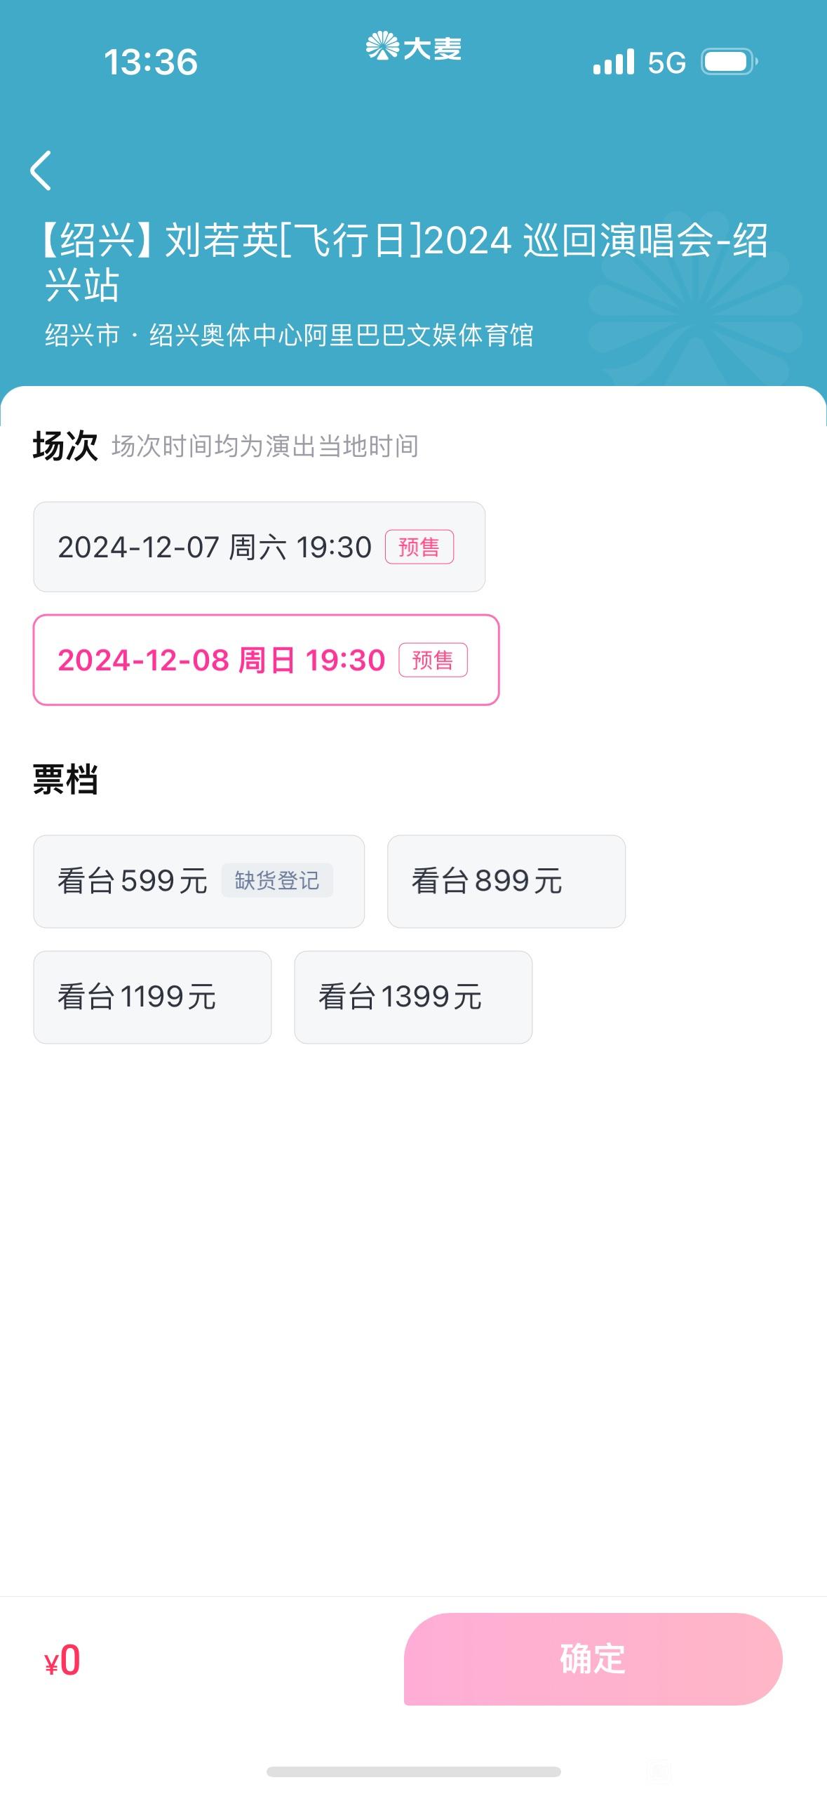Tap the back arrow icon

41,171
